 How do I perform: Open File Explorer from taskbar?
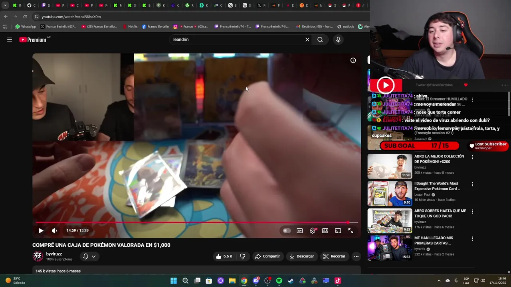(x=232, y=281)
